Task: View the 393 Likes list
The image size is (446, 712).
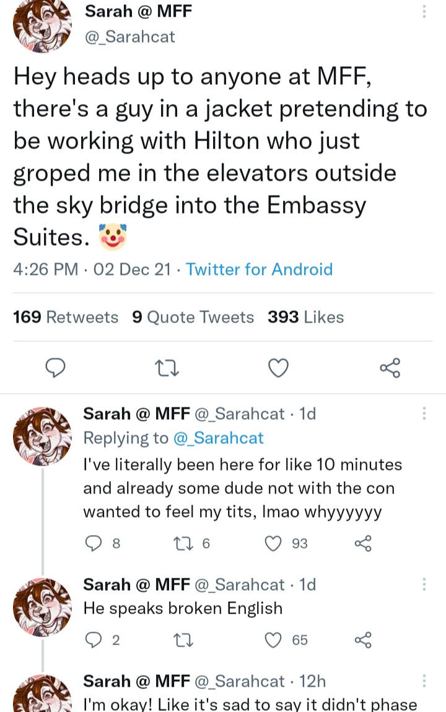Action: tap(305, 317)
